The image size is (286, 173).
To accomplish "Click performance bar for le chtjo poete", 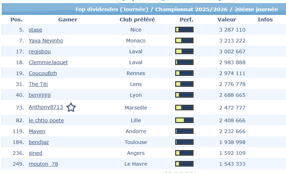I will tap(184, 120).
